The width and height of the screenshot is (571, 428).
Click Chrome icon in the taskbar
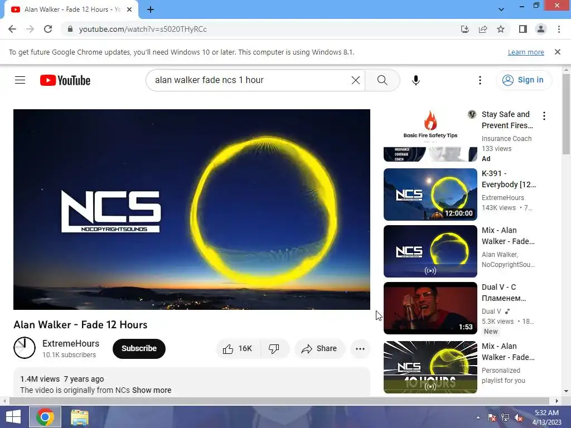pos(45,417)
